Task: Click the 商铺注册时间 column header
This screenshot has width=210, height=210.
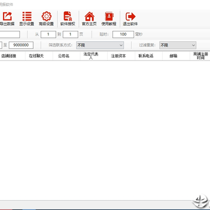Action: pyautogui.click(x=200, y=56)
